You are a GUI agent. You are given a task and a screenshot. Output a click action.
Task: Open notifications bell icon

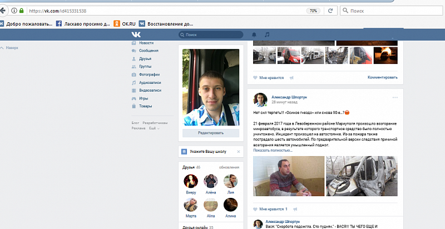pyautogui.click(x=254, y=34)
